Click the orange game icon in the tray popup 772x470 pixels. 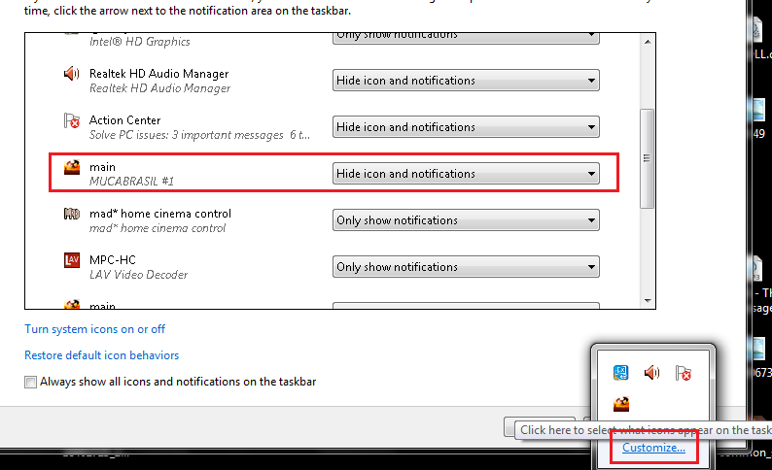click(621, 403)
